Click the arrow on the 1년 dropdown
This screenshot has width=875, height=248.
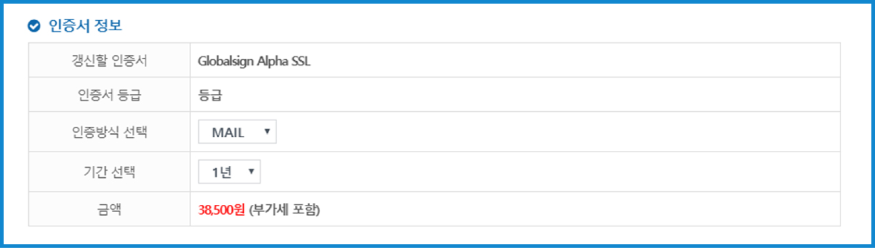pyautogui.click(x=251, y=172)
